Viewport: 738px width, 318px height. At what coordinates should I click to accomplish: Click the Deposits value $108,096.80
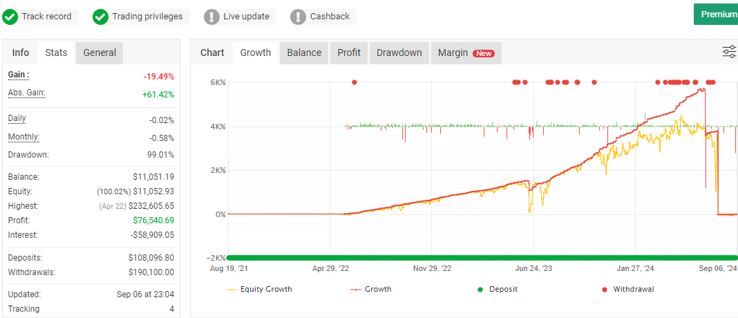click(151, 258)
